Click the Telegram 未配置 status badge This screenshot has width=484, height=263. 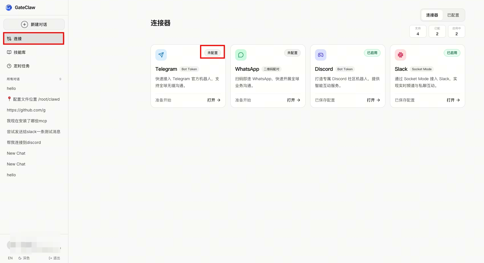(x=213, y=53)
